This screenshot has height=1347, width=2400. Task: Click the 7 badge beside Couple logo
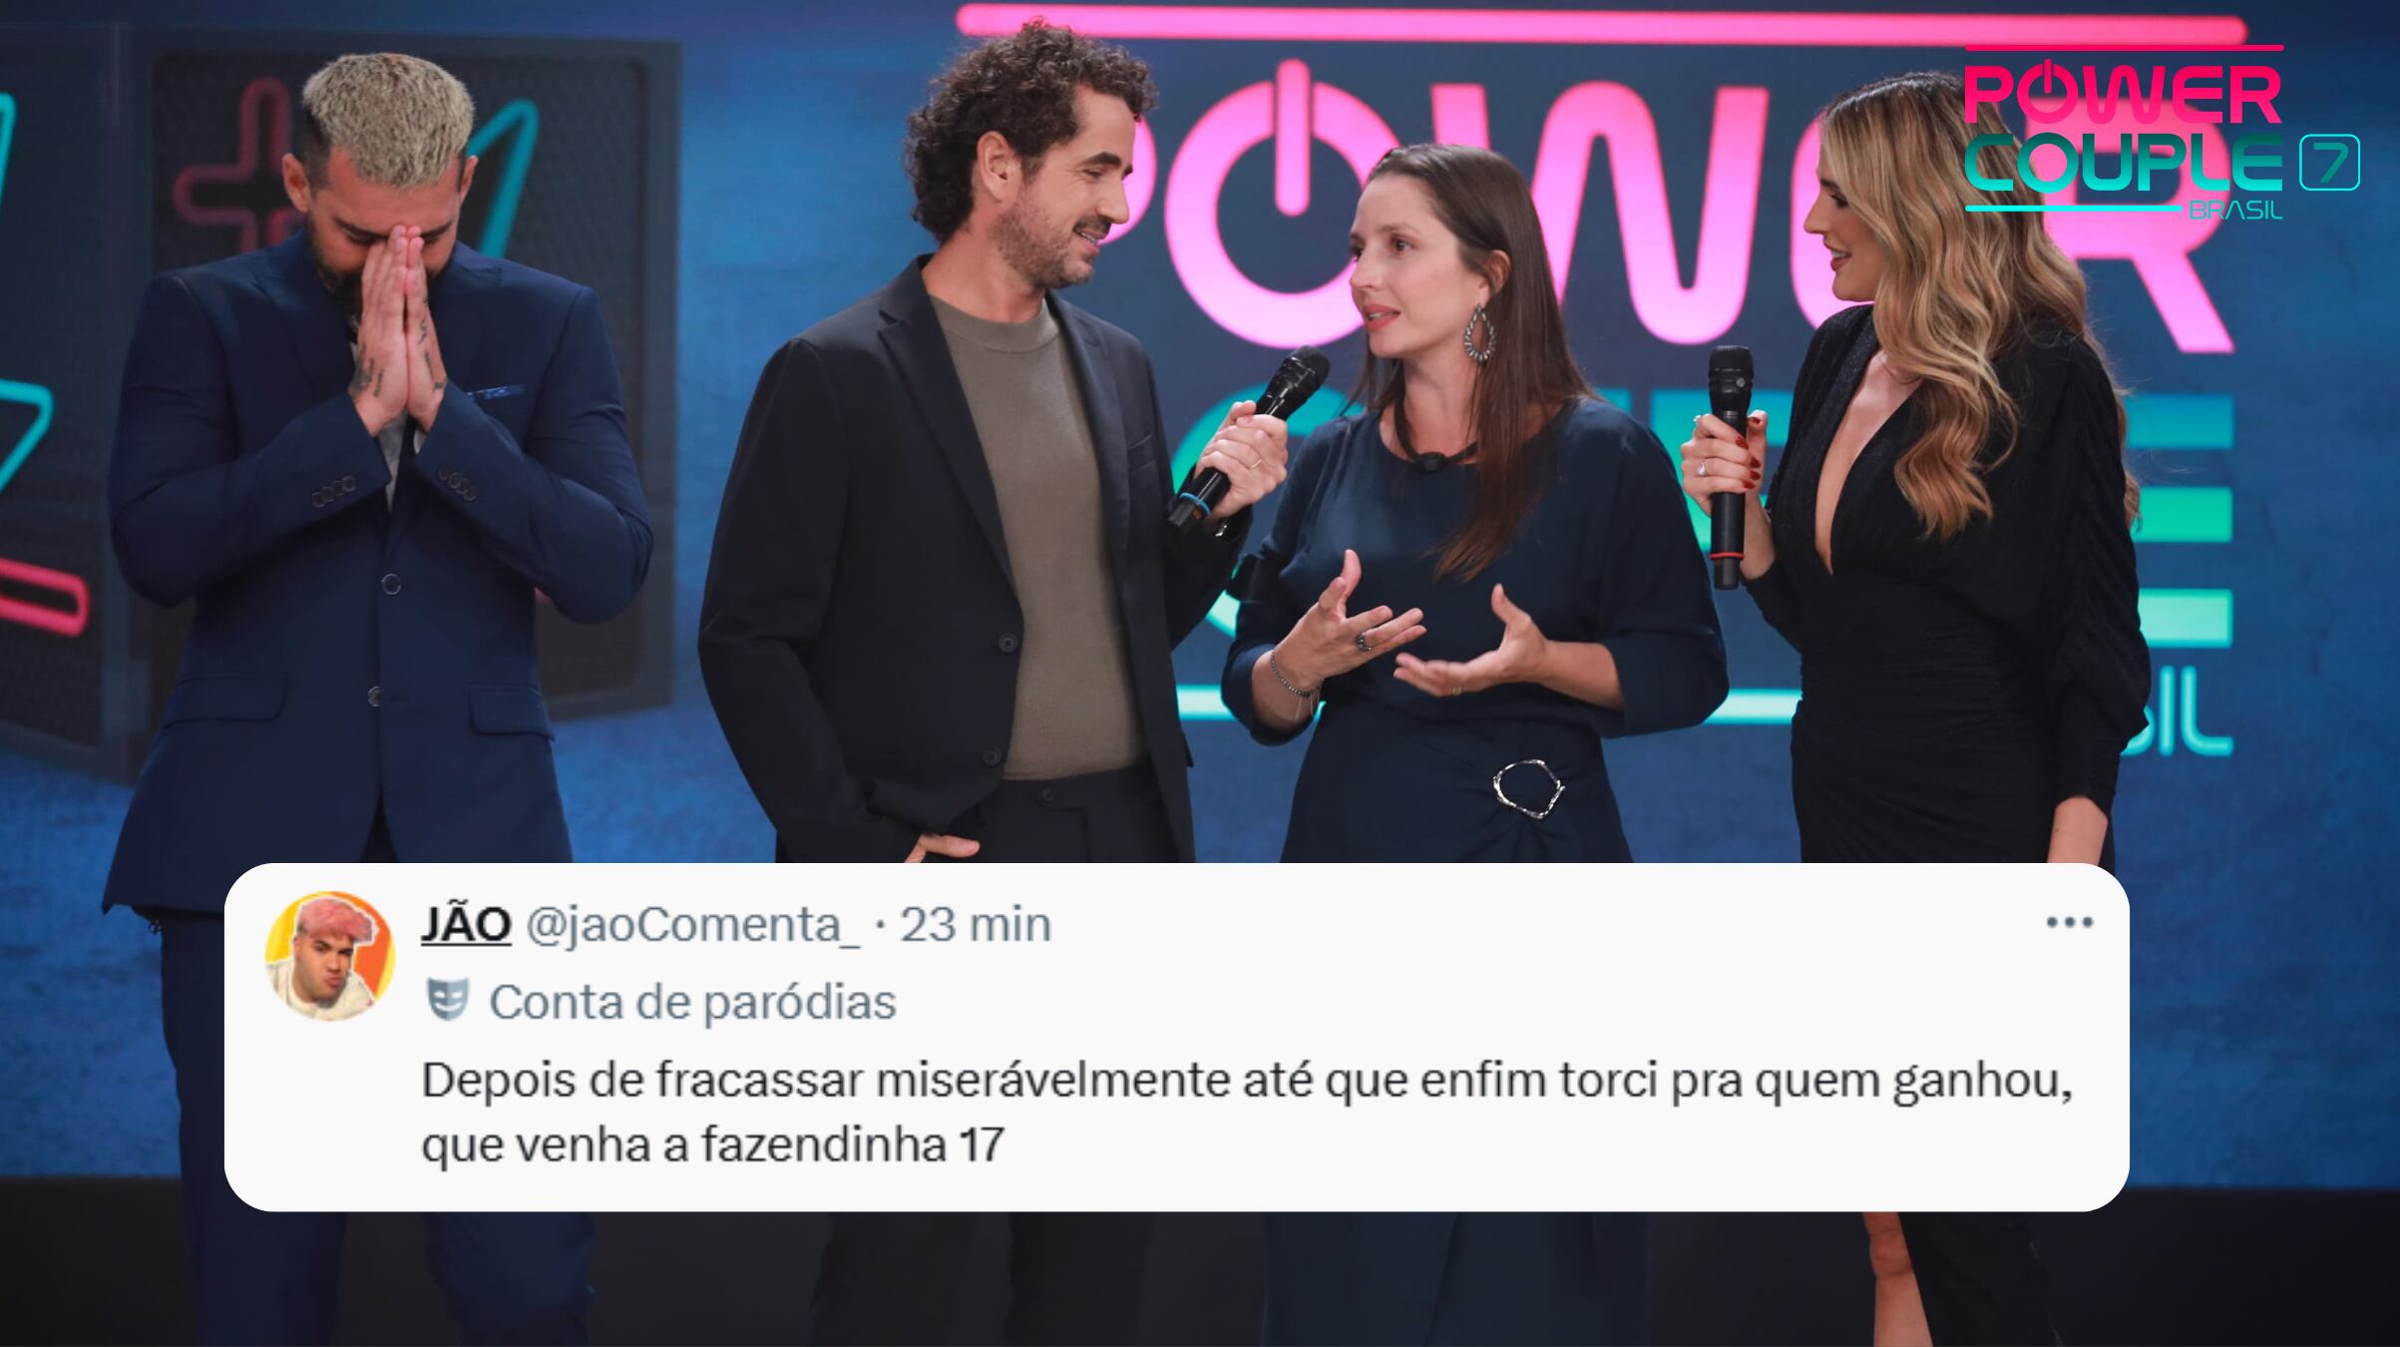click(x=2329, y=163)
